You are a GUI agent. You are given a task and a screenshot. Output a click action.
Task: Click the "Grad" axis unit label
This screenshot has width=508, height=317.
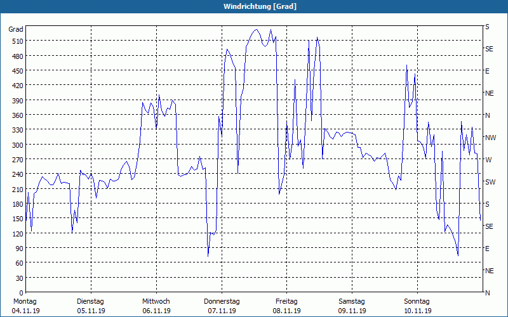pos(16,29)
